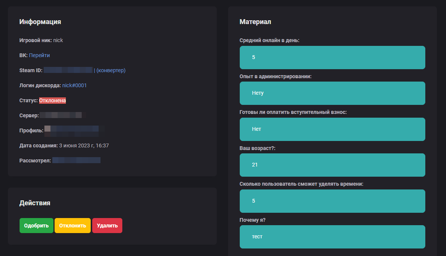
Task: Click the red Отклонена status badge
Action: [x=53, y=100]
